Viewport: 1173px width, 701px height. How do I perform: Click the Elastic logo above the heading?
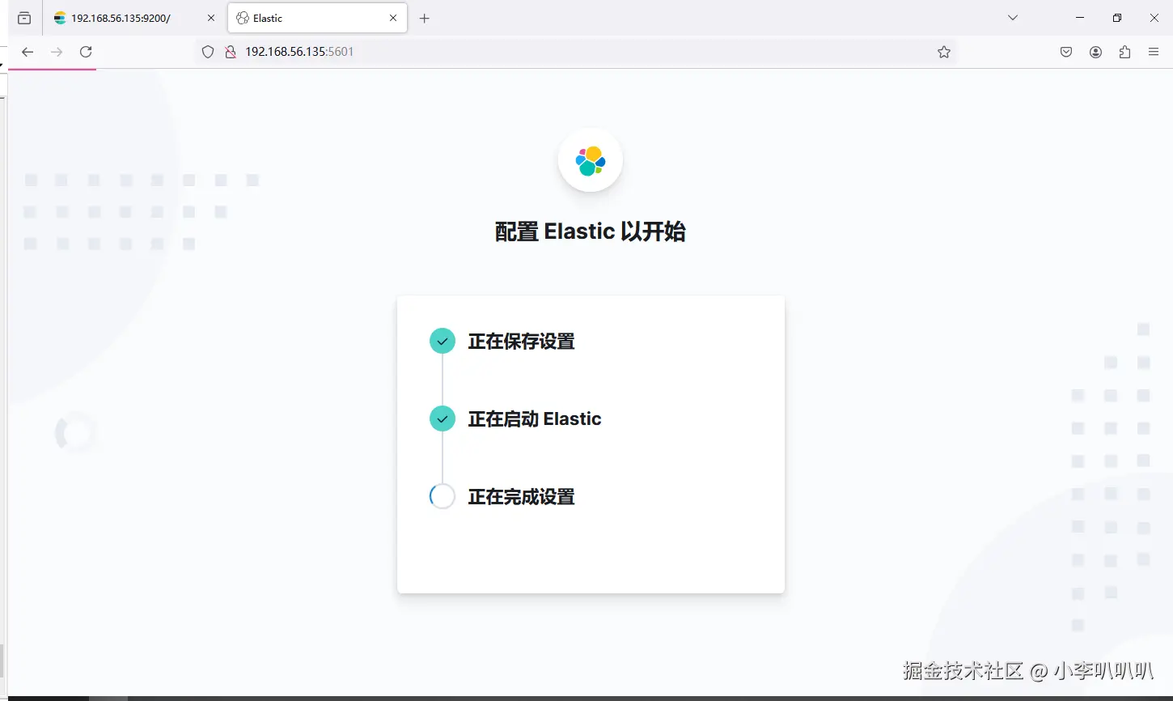click(591, 160)
